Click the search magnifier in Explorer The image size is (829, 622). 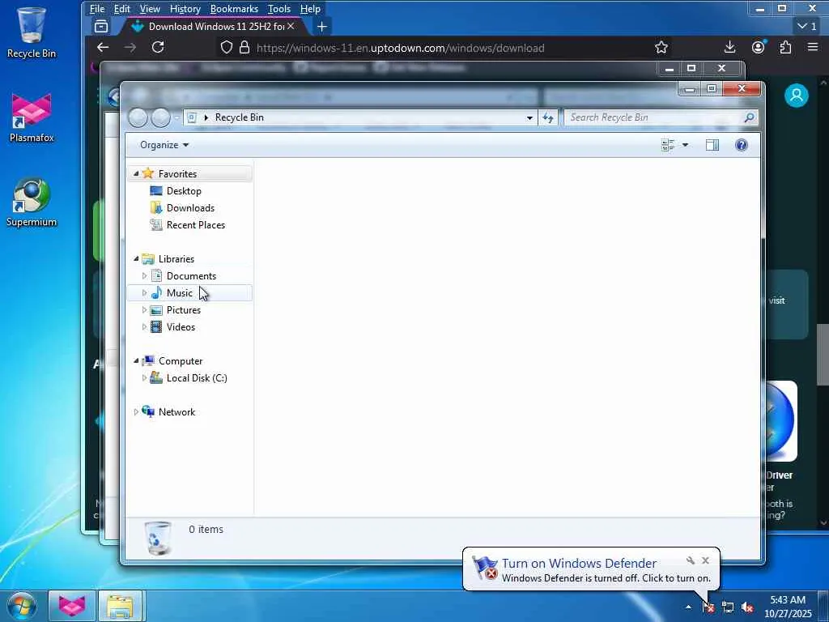coord(749,117)
